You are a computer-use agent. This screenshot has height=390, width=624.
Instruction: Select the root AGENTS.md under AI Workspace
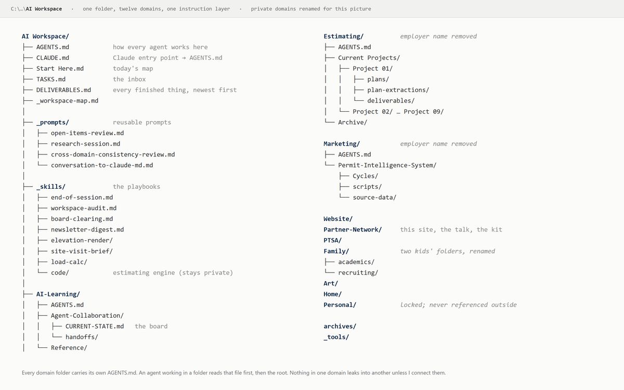[x=53, y=47]
